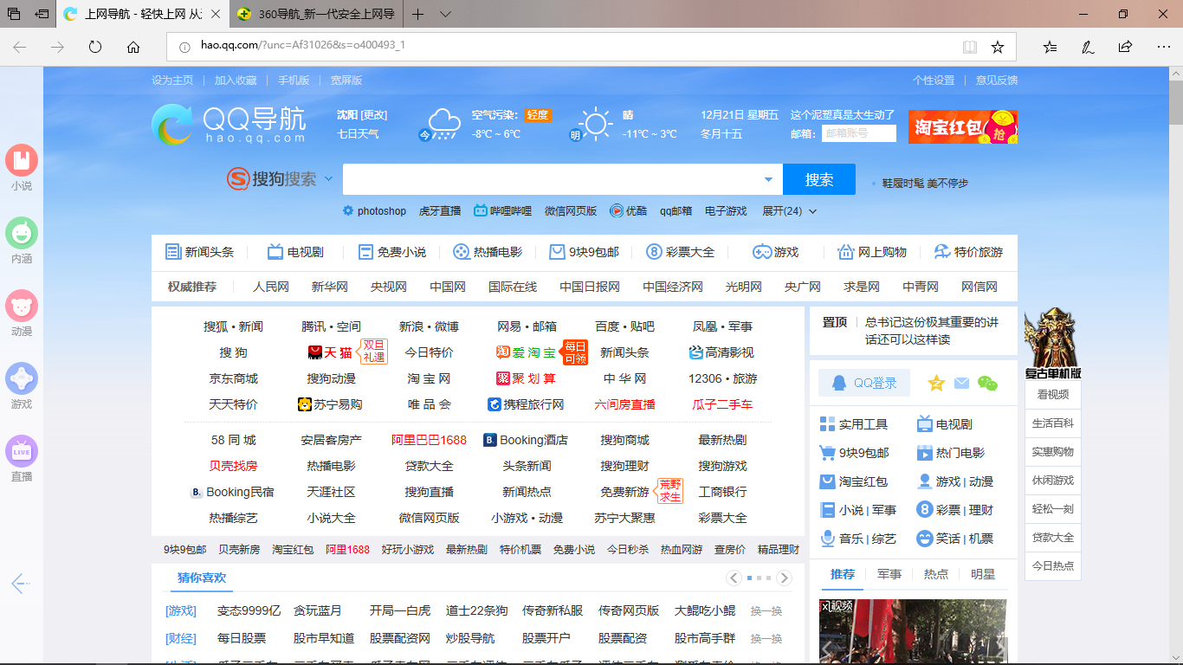Click the 新闻头条 news icon
The height and width of the screenshot is (665, 1183).
click(x=173, y=252)
